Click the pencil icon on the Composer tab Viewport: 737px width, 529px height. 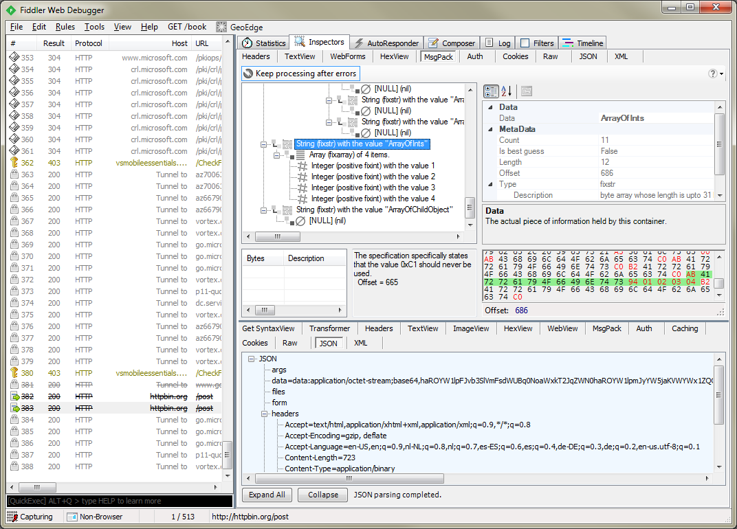[433, 43]
